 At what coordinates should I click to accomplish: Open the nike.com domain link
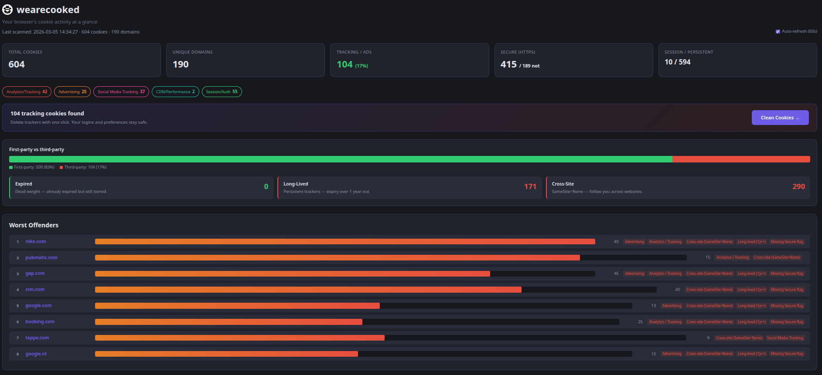click(x=35, y=241)
